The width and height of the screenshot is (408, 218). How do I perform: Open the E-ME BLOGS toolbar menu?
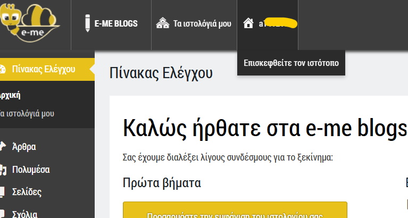116,23
